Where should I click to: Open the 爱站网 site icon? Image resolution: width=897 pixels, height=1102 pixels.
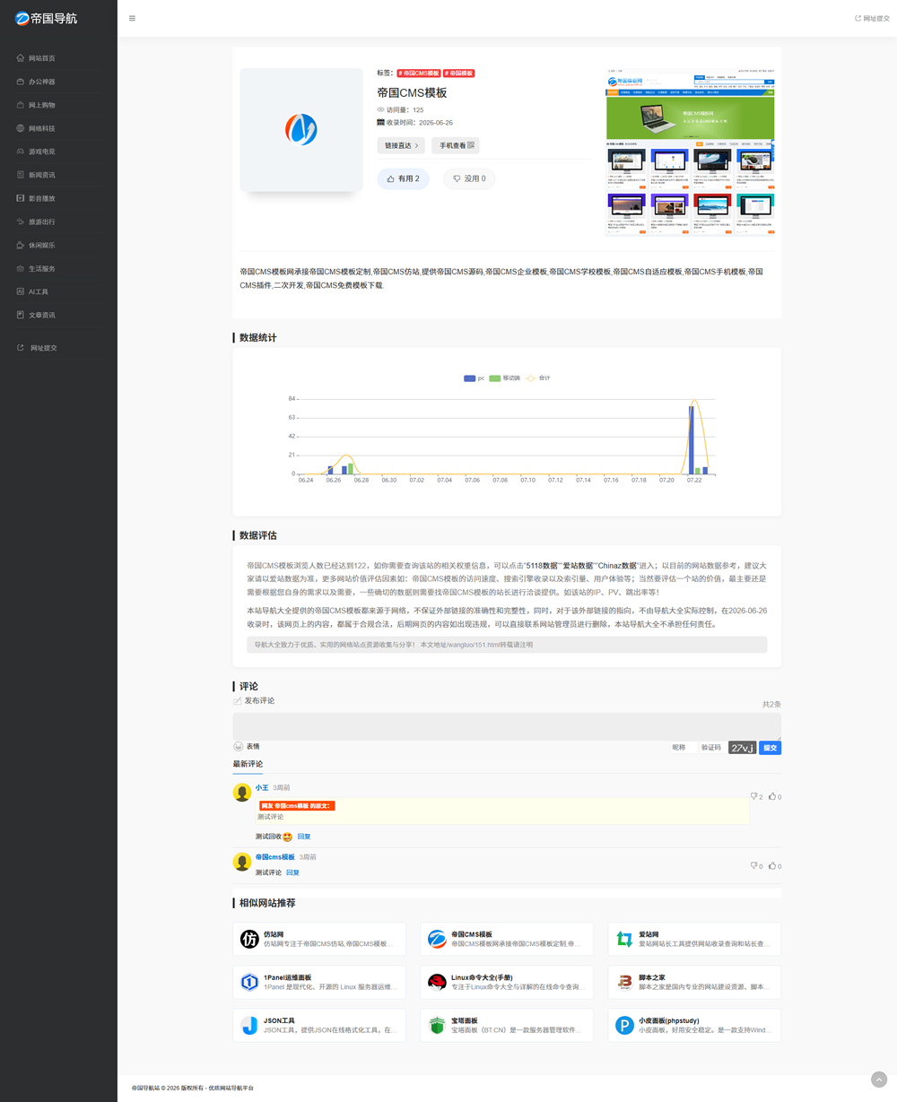tap(624, 939)
